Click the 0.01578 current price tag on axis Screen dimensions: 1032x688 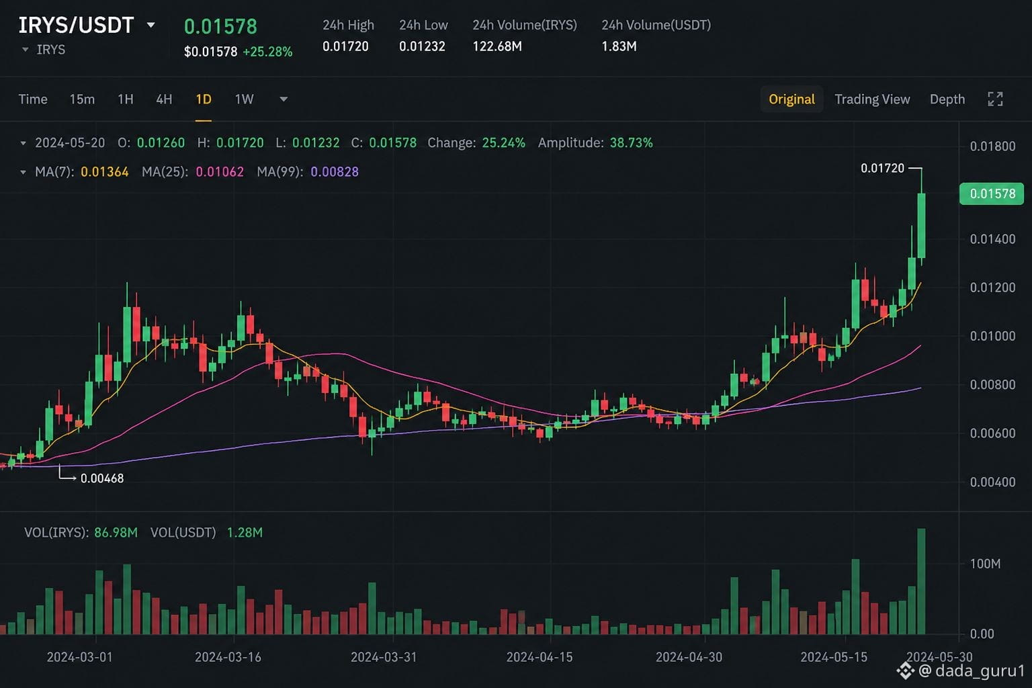pos(992,193)
